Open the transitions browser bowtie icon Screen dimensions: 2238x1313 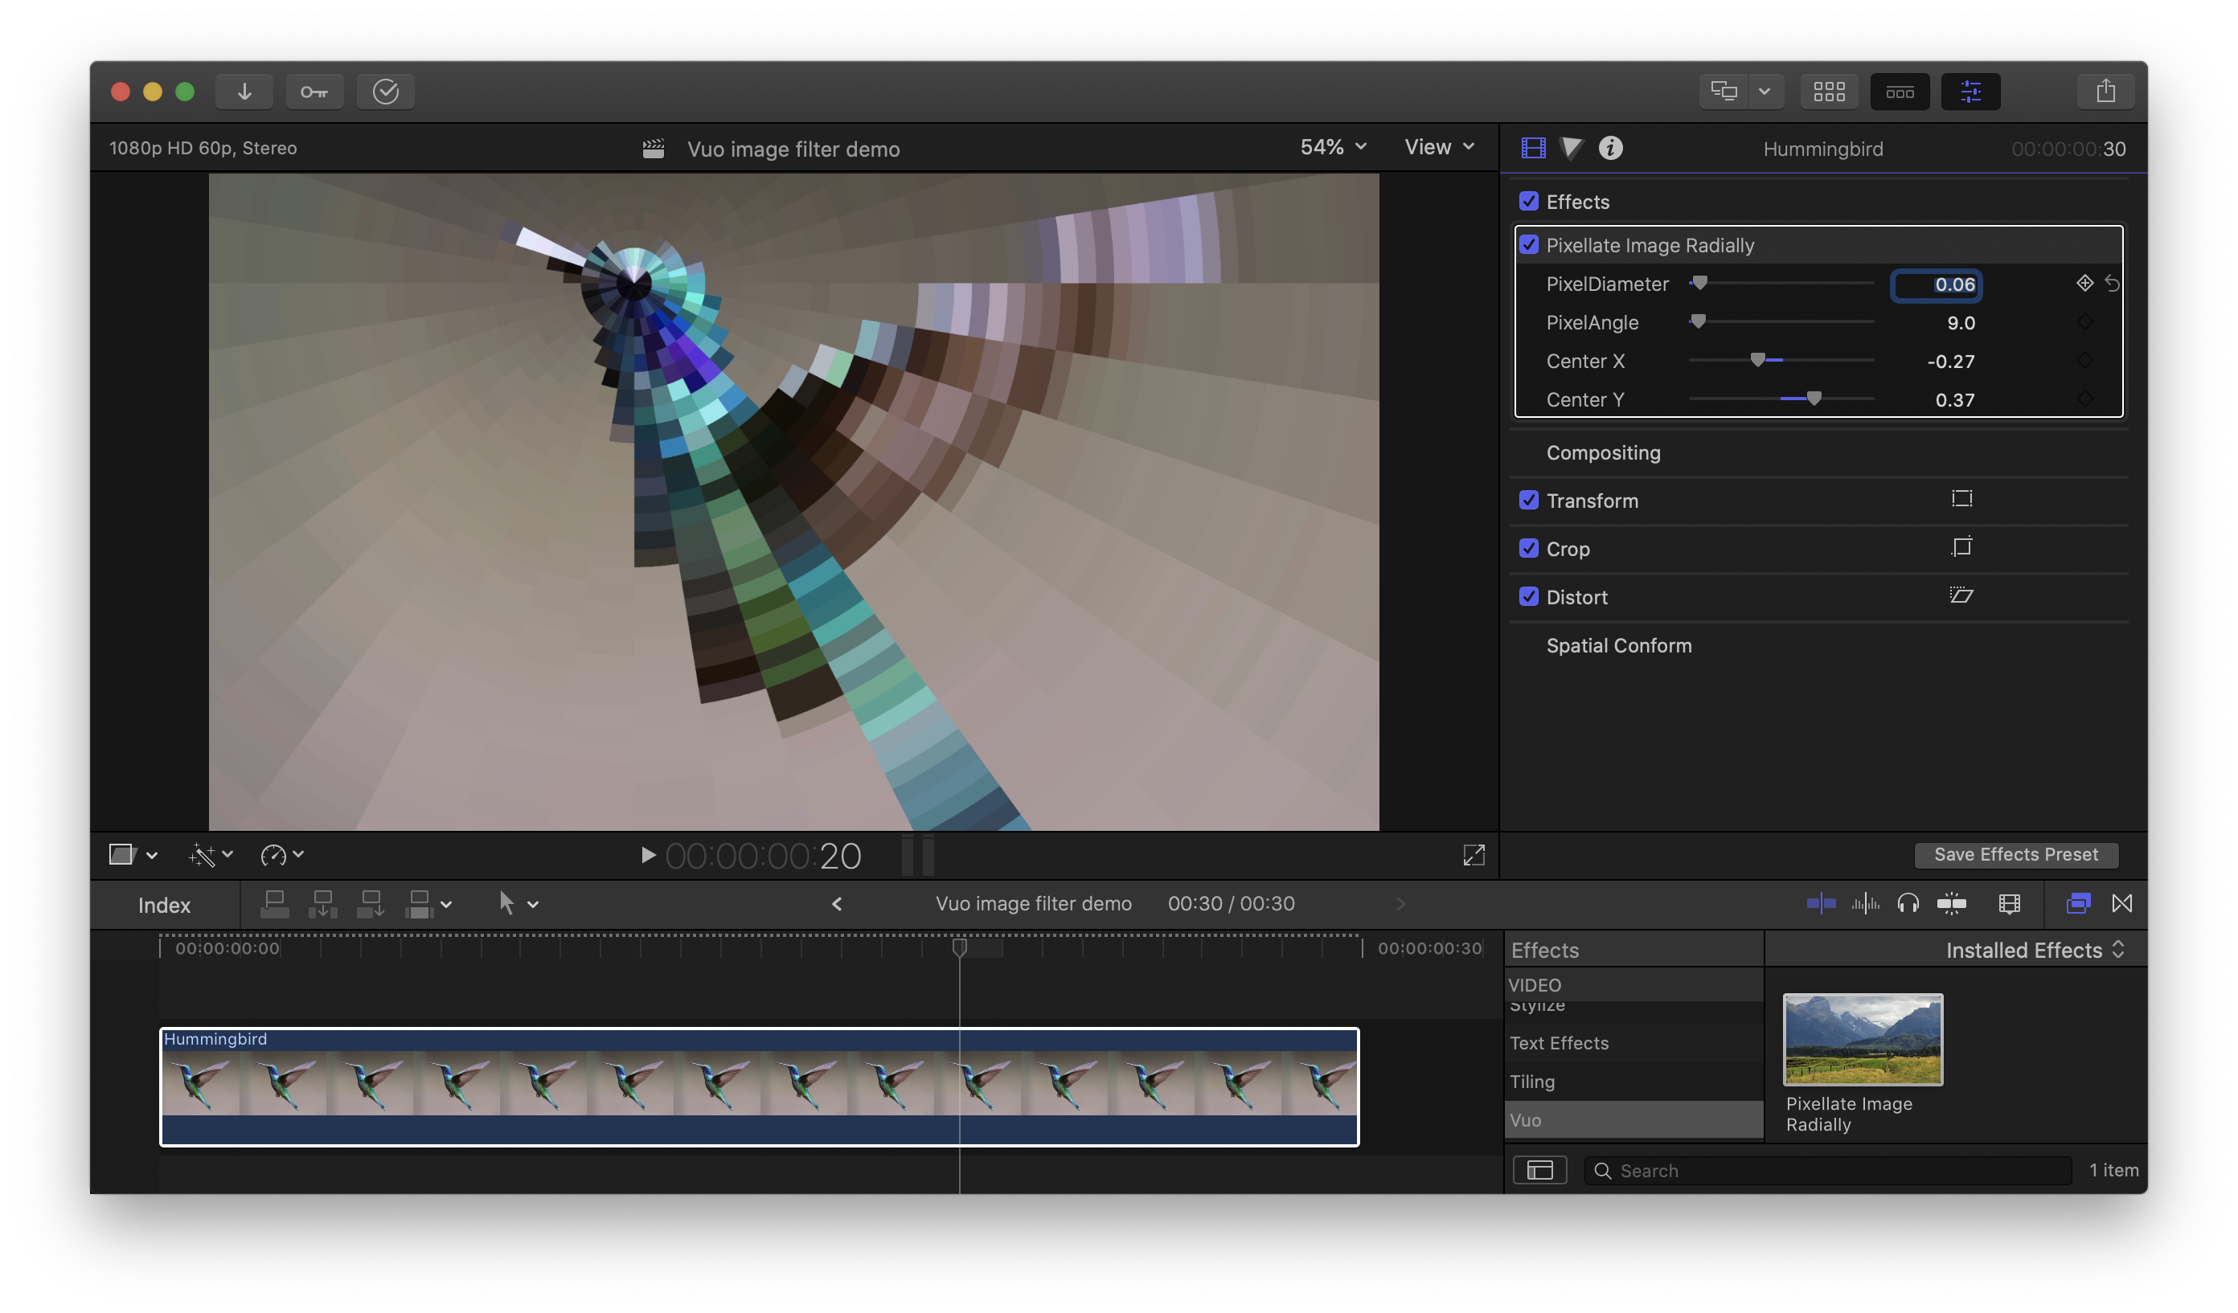[2121, 904]
